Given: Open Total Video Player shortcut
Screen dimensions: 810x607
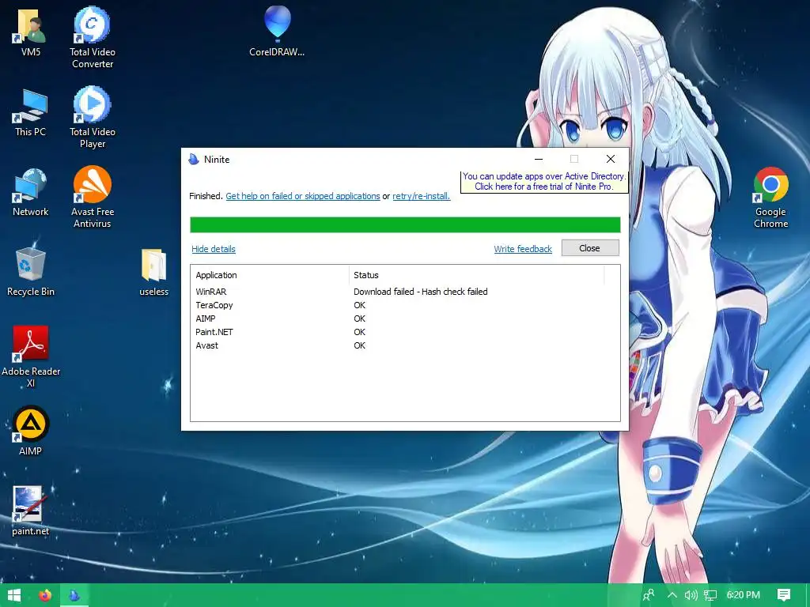Looking at the screenshot, I should pos(93,118).
